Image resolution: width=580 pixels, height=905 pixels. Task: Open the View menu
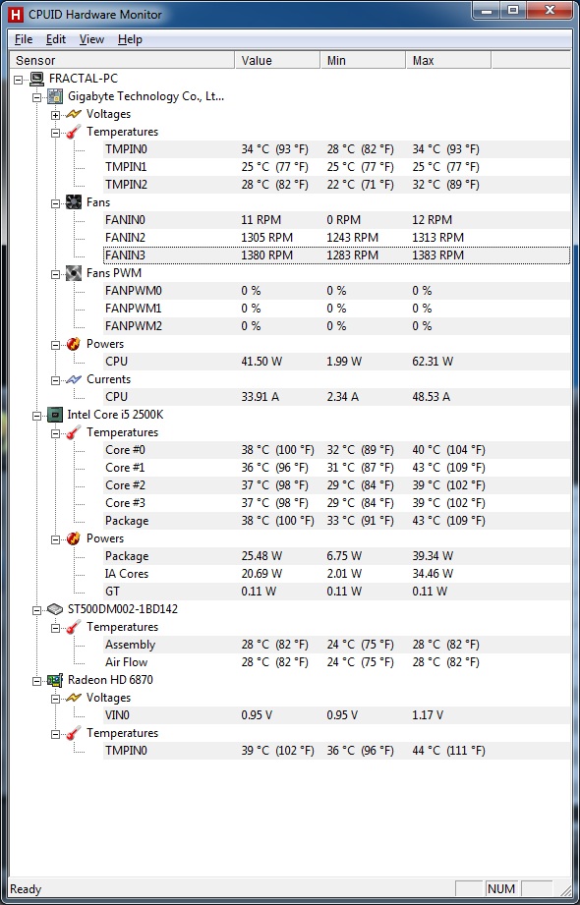click(x=91, y=39)
